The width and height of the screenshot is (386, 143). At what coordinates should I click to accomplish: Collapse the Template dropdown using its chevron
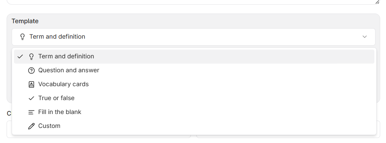click(365, 37)
